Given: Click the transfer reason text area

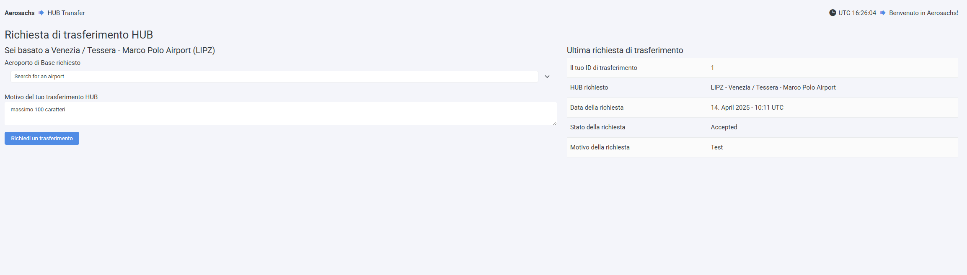Looking at the screenshot, I should click(280, 113).
